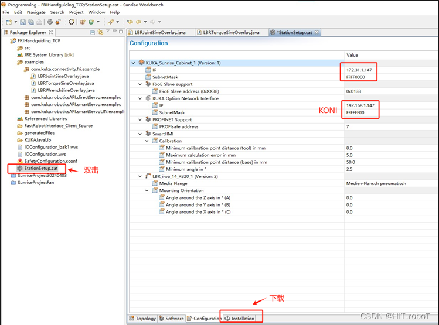This screenshot has height=325, width=439.
Task: Open the Window menu
Action: (97, 12)
